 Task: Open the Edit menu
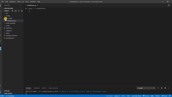[x=6, y=2]
